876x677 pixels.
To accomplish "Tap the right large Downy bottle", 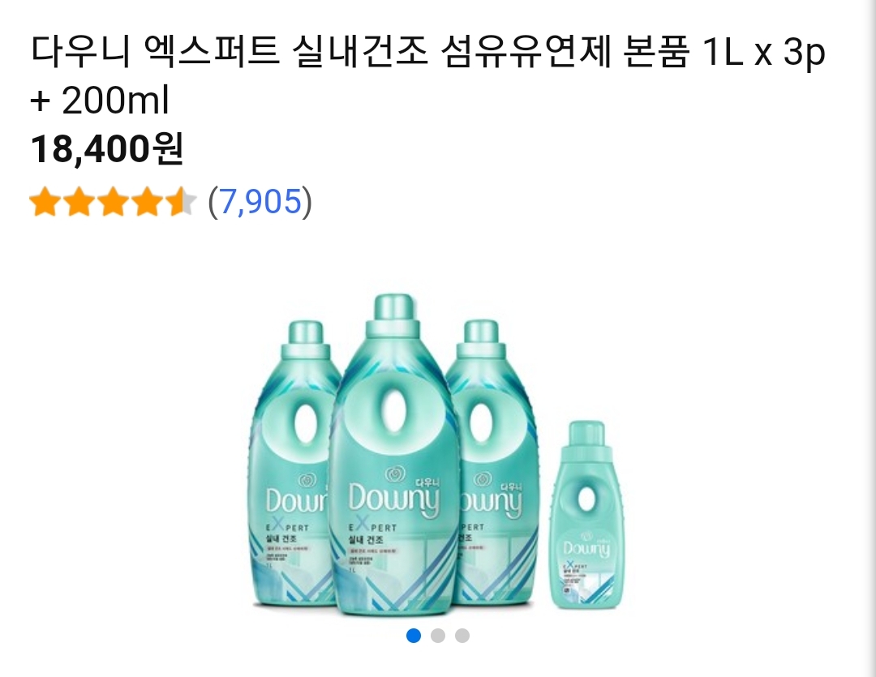I will pyautogui.click(x=495, y=464).
